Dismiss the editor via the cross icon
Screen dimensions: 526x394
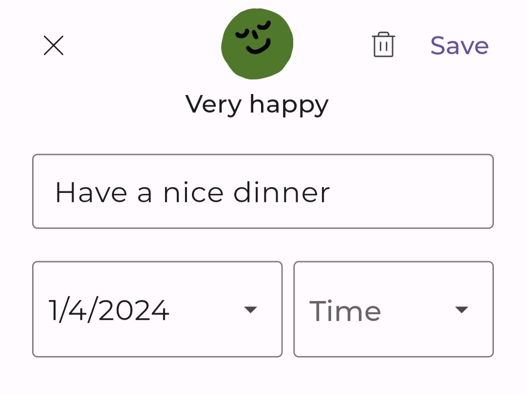pos(54,45)
